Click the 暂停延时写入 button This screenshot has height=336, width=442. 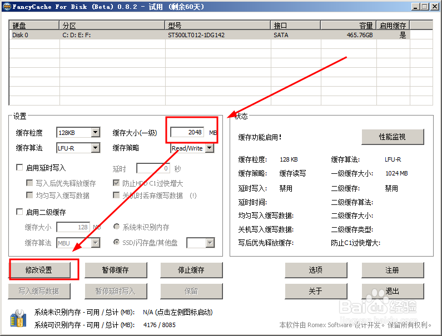[x=116, y=291]
